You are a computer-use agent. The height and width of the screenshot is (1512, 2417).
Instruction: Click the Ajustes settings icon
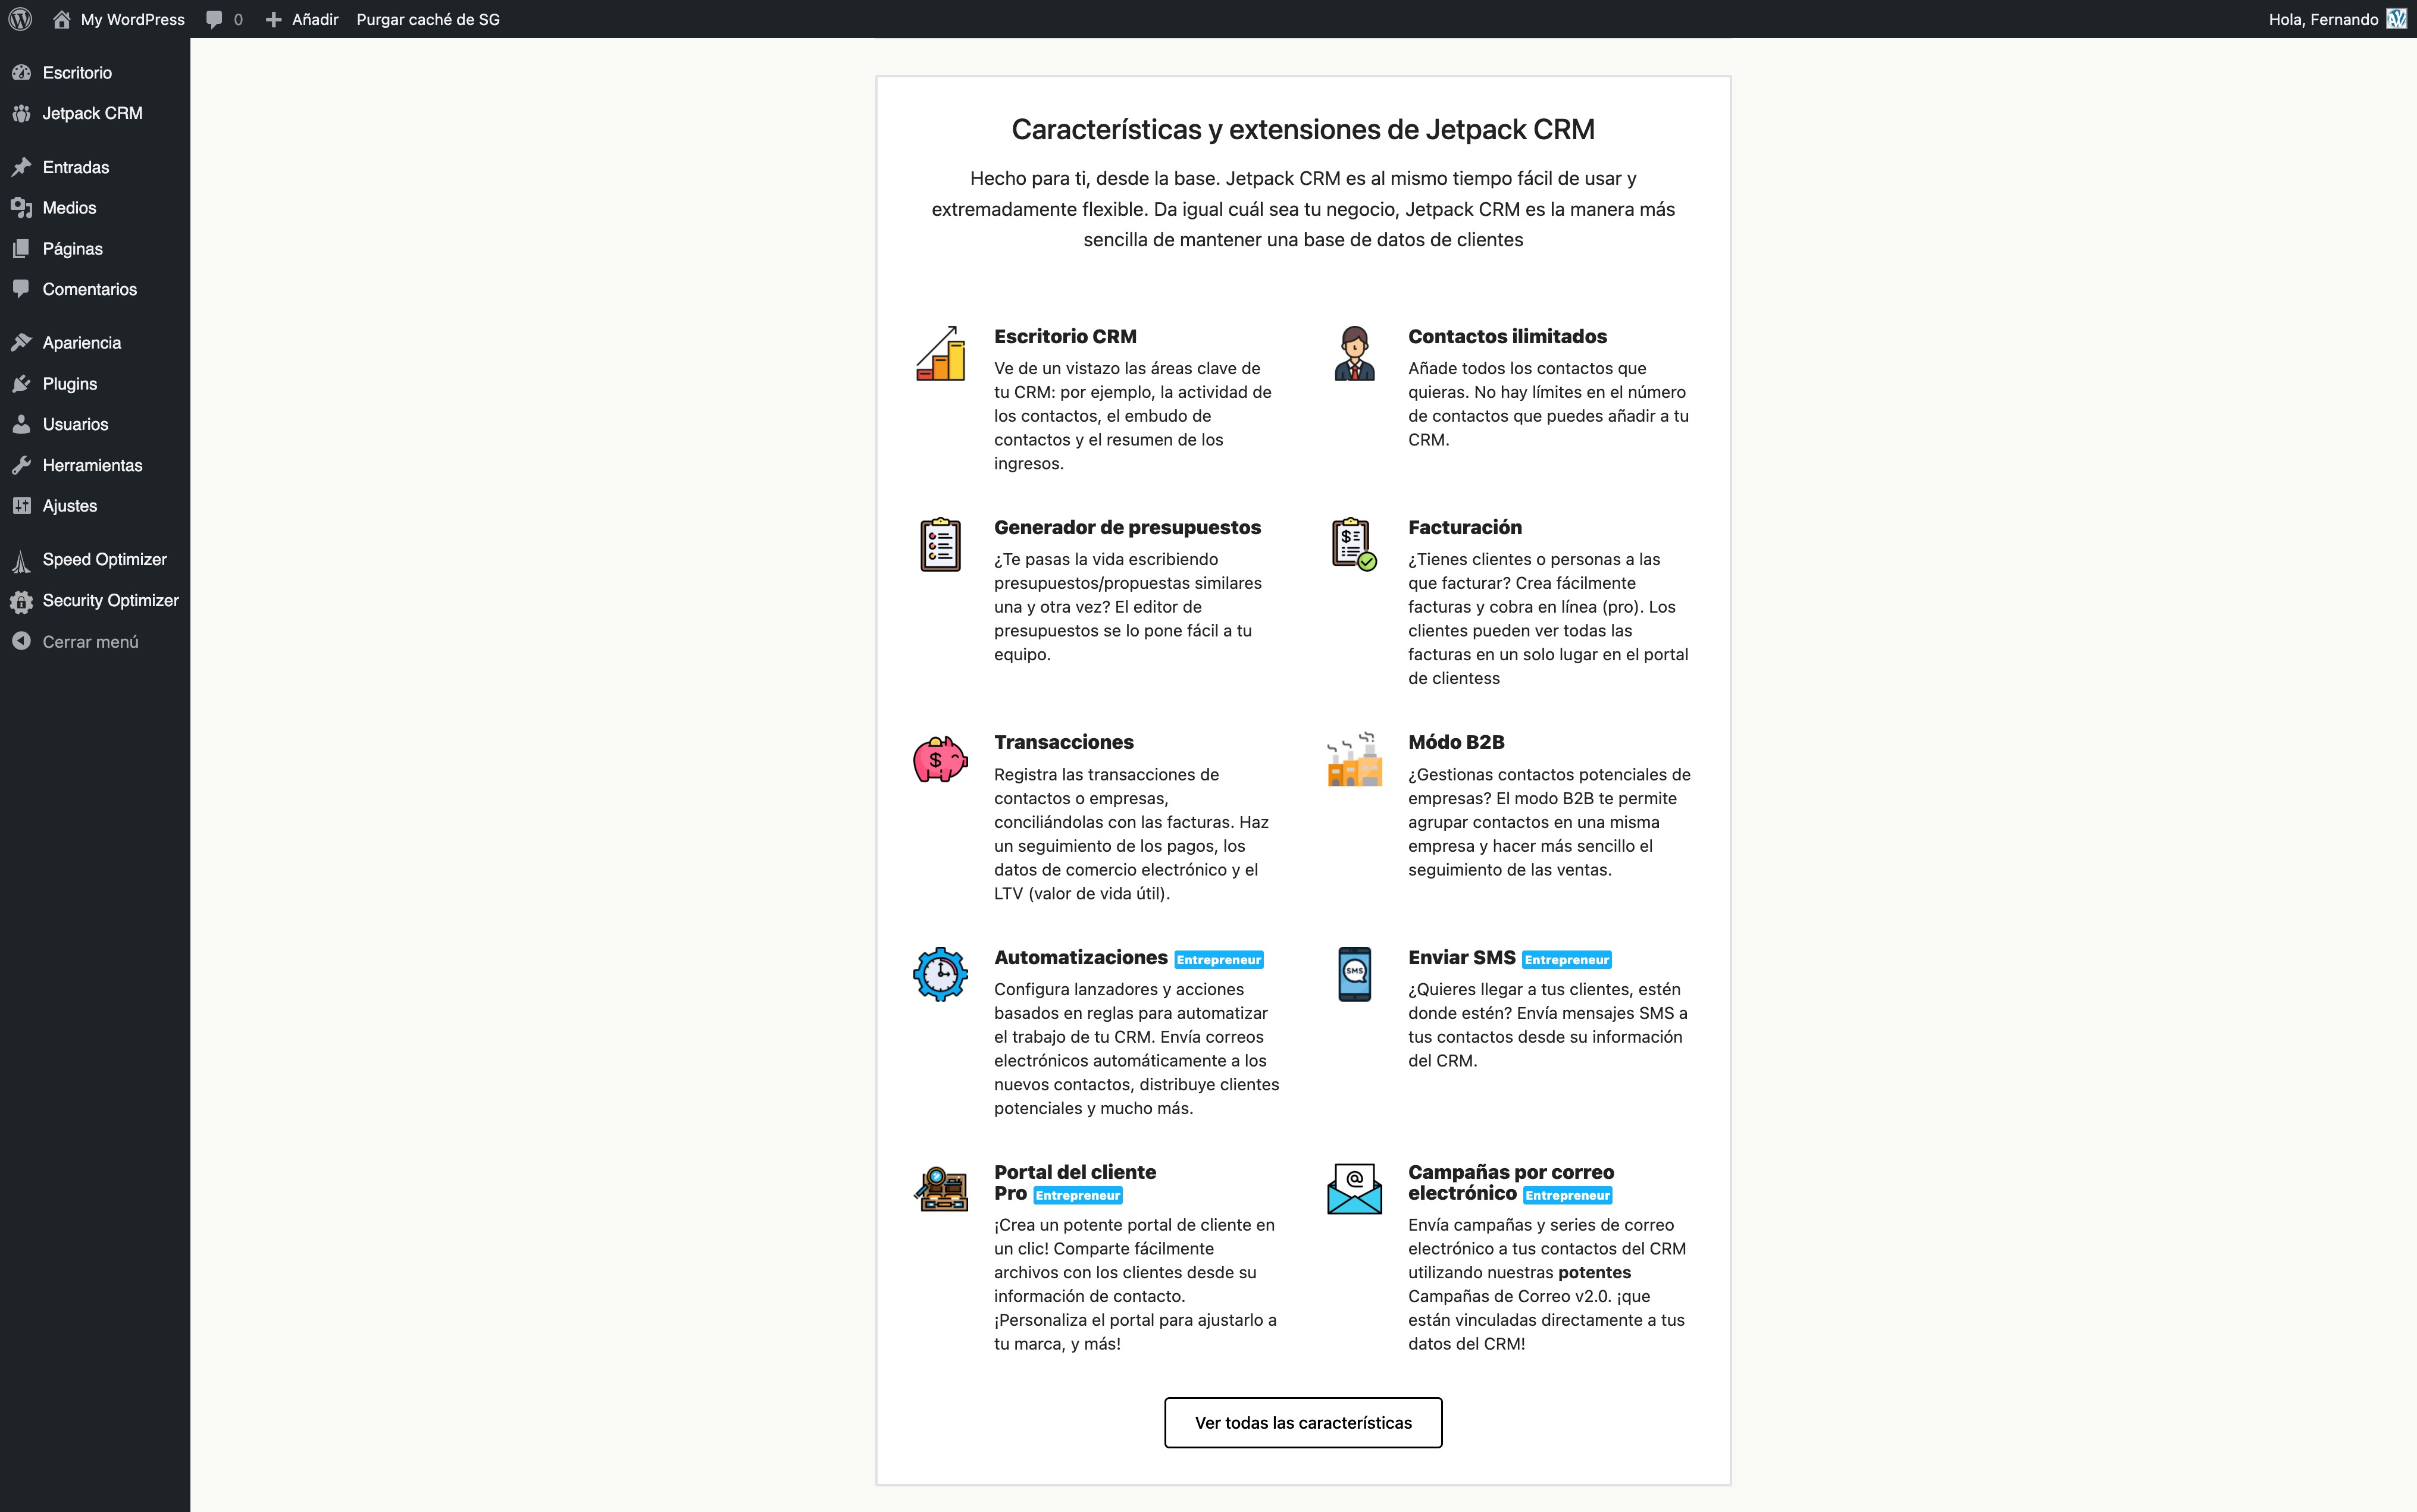click(x=21, y=505)
